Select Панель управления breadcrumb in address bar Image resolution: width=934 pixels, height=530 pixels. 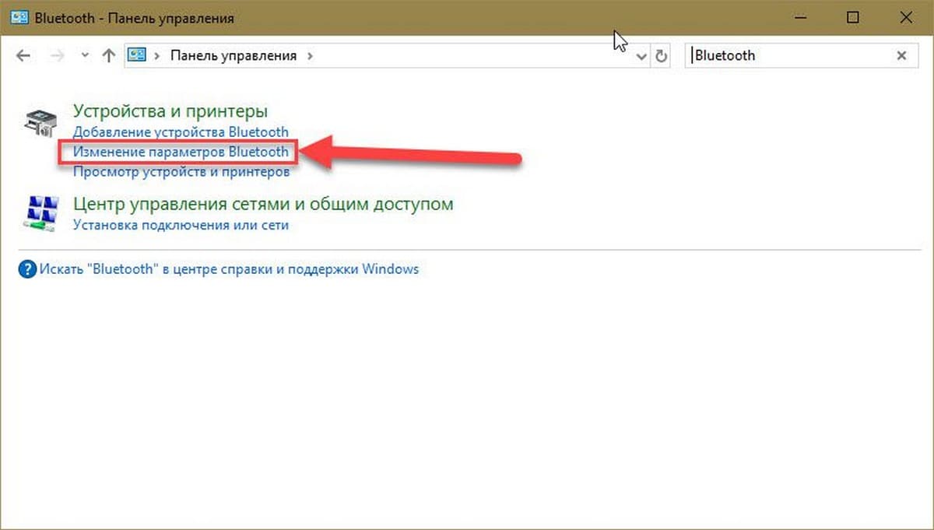click(233, 56)
